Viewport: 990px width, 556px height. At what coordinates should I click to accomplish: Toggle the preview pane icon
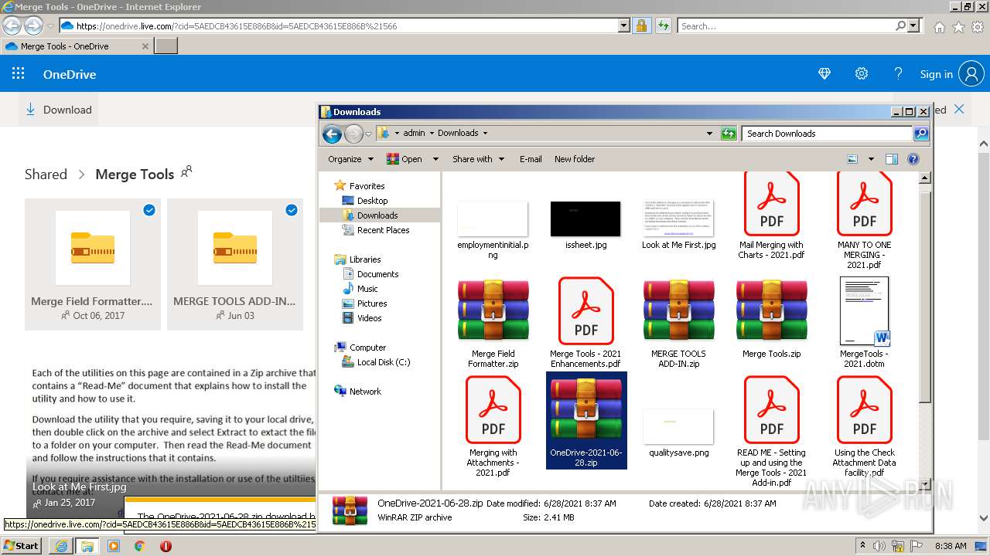(x=892, y=159)
